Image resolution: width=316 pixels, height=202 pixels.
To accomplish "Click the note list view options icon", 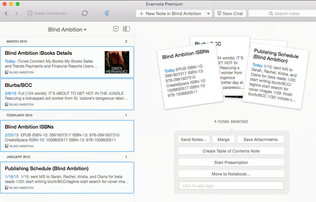I will click(126, 29).
